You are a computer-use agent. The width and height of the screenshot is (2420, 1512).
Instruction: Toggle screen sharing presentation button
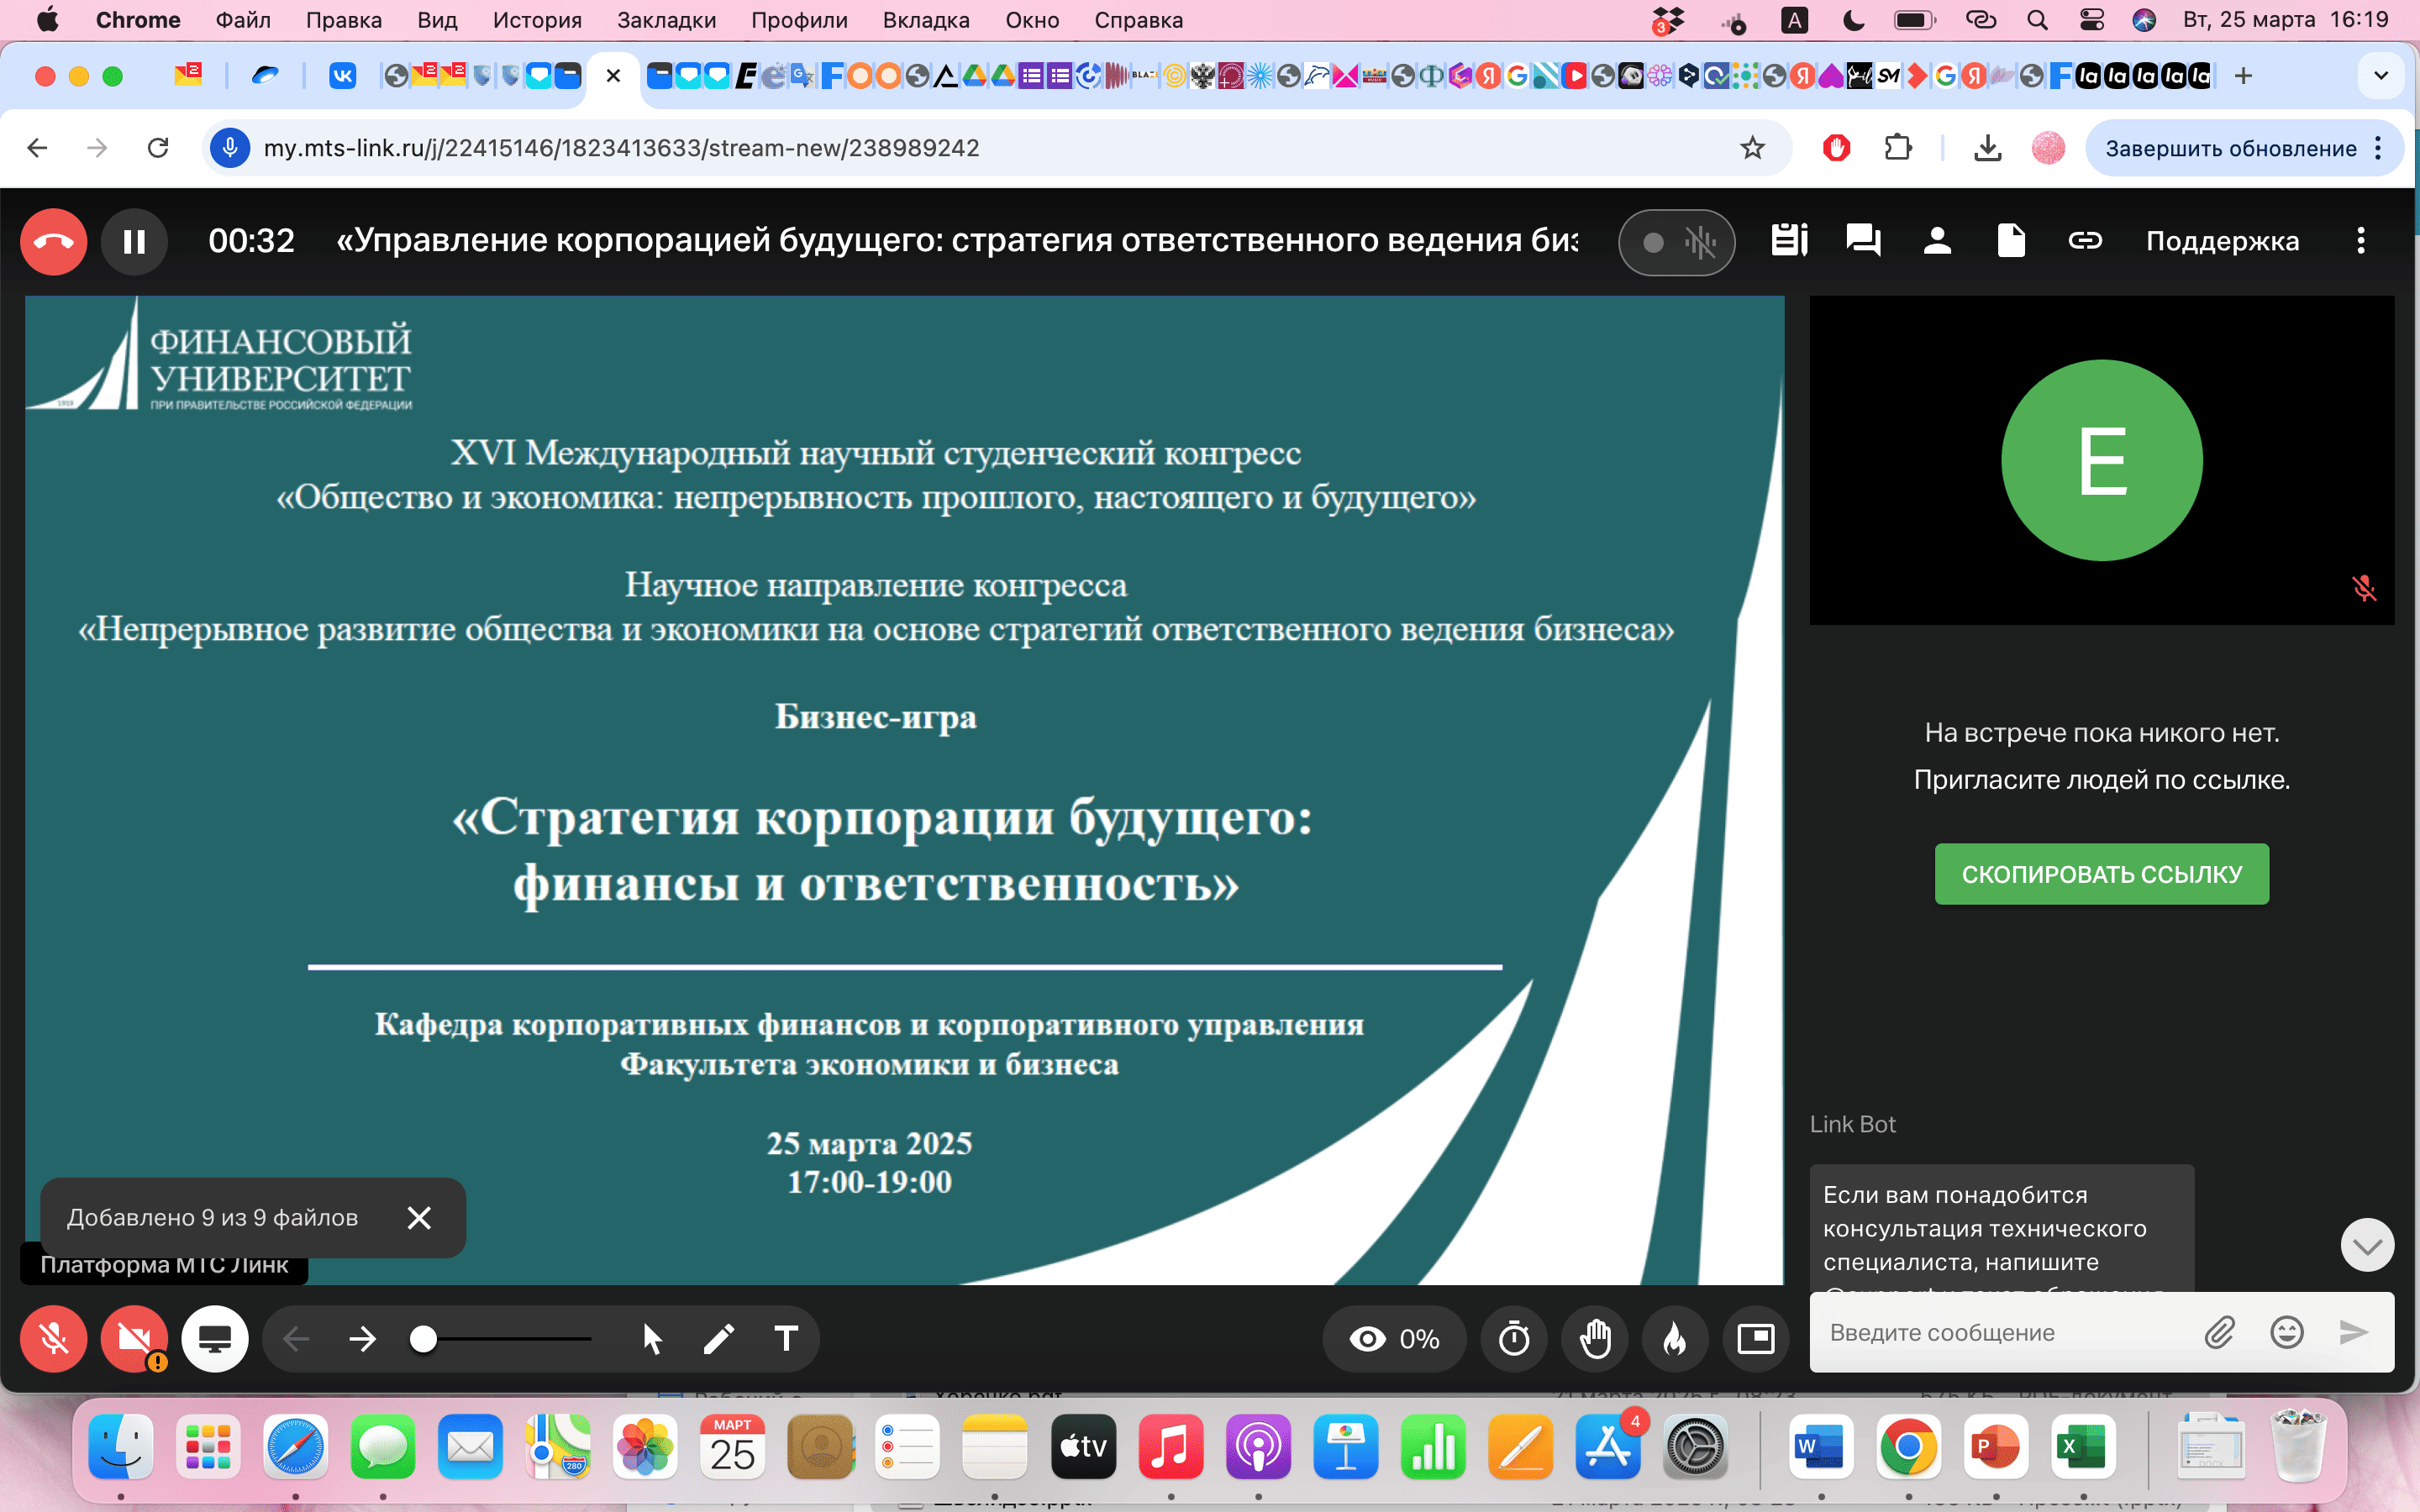(214, 1338)
